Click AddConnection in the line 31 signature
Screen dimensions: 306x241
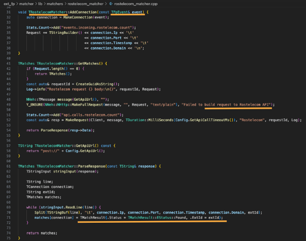[x=83, y=12]
